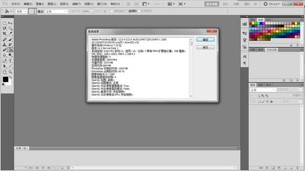The width and height of the screenshot is (305, 171).
Task: Click the 设计 workspace button
Action: [x=225, y=4]
